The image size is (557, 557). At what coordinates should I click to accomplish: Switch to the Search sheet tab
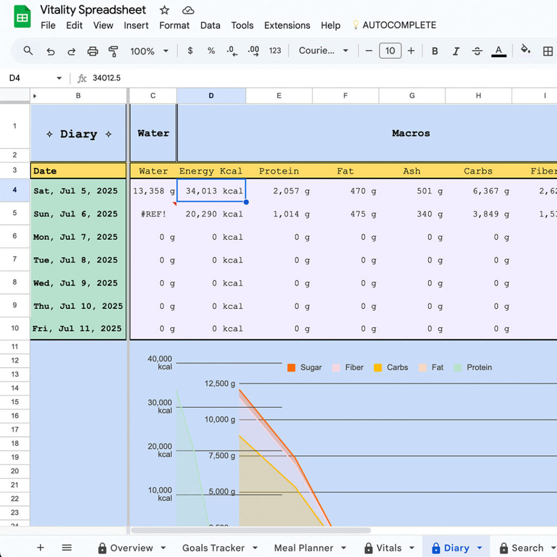click(527, 548)
